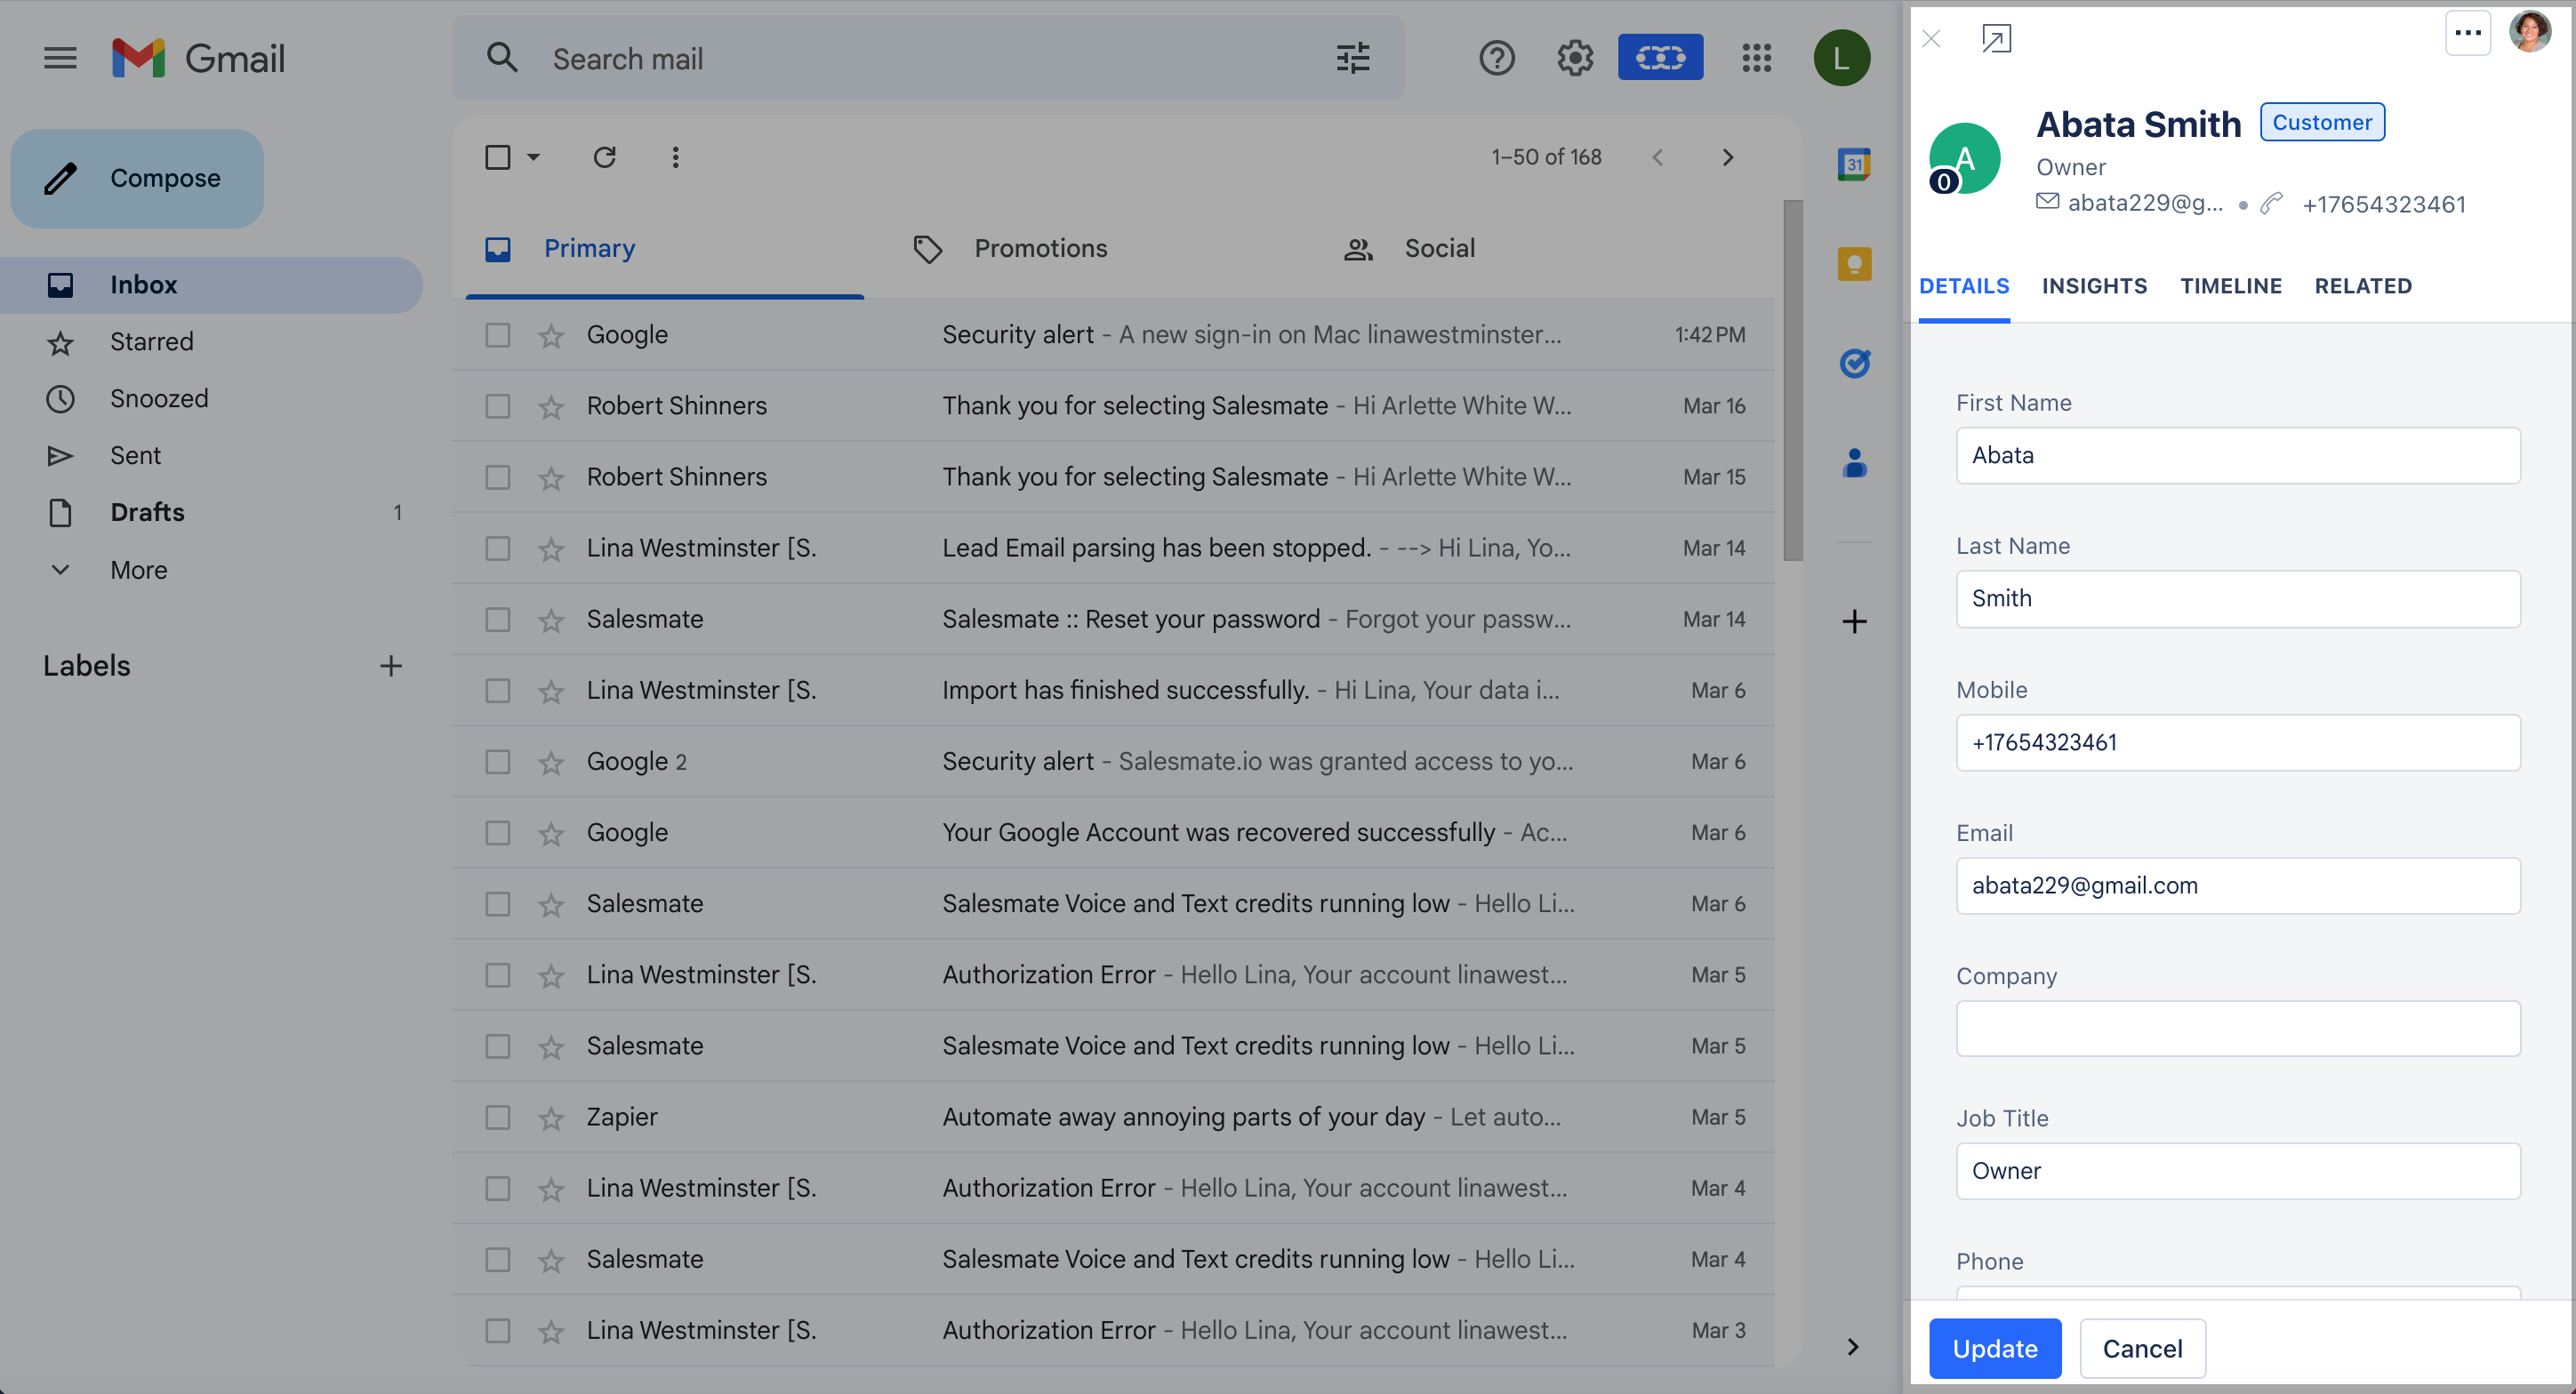
Task: Star the Zapier email
Action: tap(551, 1118)
